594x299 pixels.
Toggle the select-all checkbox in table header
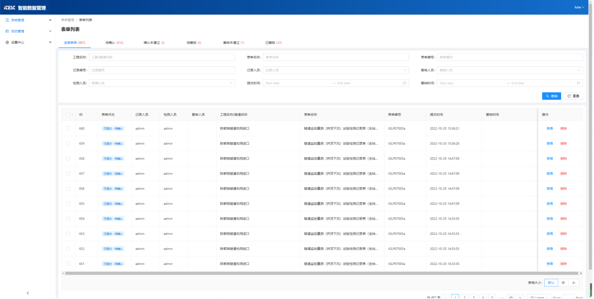(68, 115)
